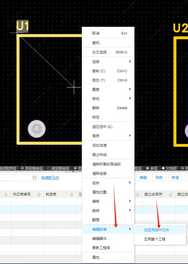This screenshot has width=188, height=264.
Task: Open the 申请新元件 link
Action: point(50,178)
